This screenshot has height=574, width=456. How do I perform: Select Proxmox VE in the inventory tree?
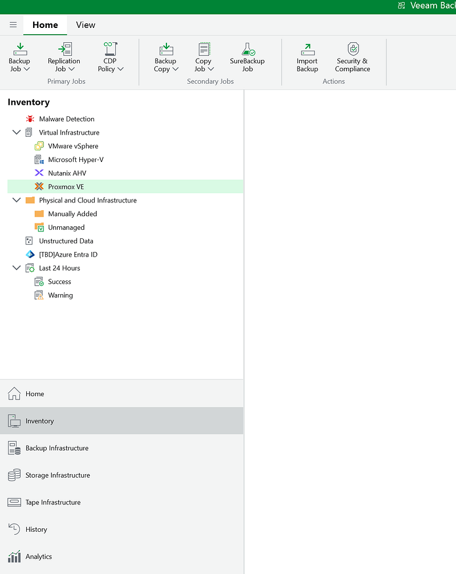(66, 187)
